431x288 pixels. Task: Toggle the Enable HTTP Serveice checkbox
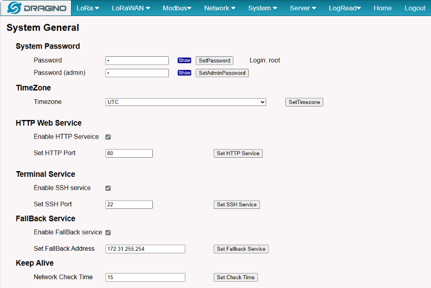click(x=108, y=137)
